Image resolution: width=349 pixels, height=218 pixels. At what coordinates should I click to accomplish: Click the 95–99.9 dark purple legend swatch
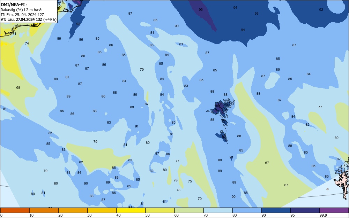[305, 210]
